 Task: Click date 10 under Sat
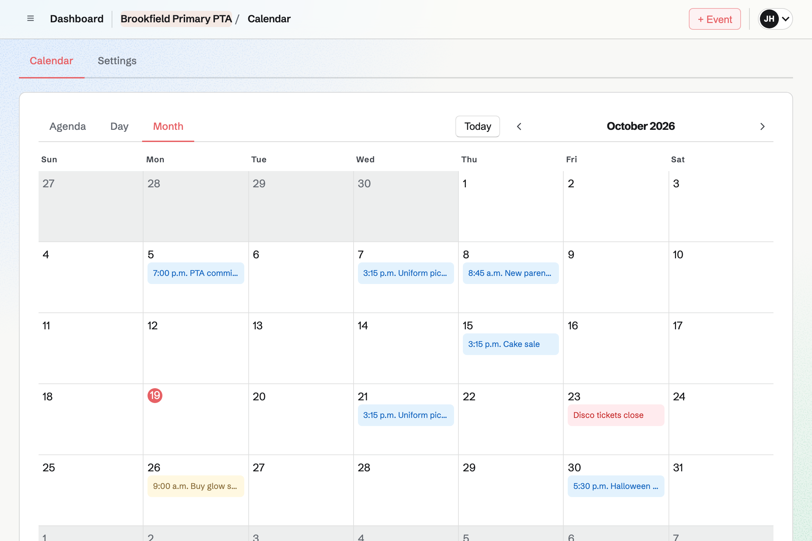678,255
